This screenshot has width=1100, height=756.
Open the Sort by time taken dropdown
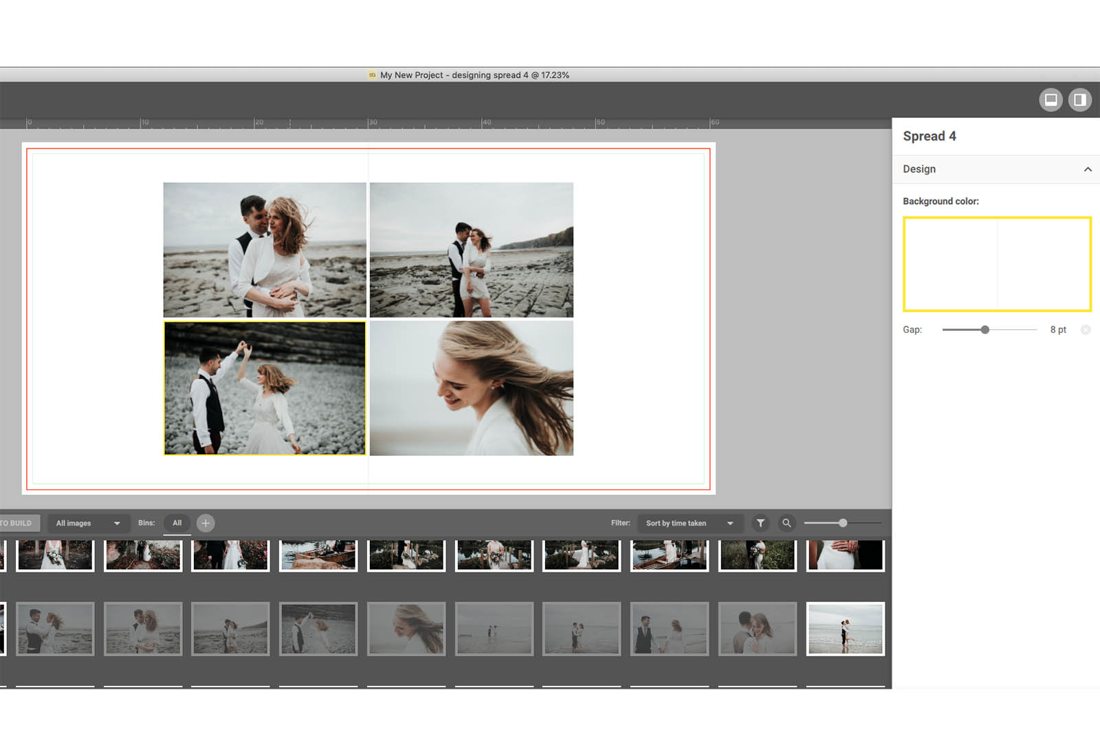(690, 523)
